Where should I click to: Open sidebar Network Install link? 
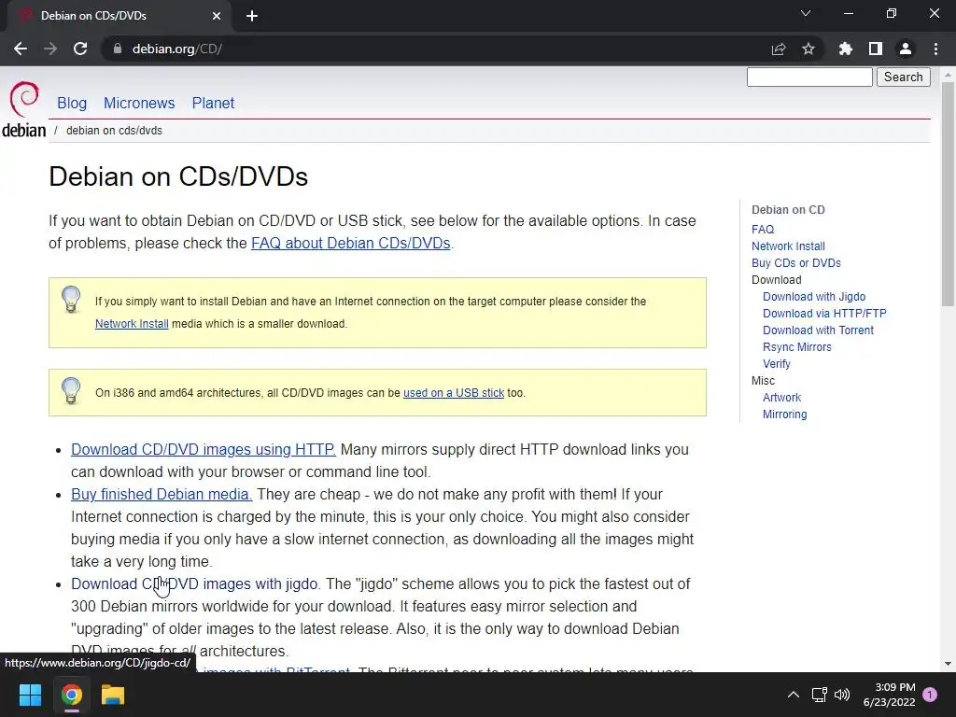point(788,246)
